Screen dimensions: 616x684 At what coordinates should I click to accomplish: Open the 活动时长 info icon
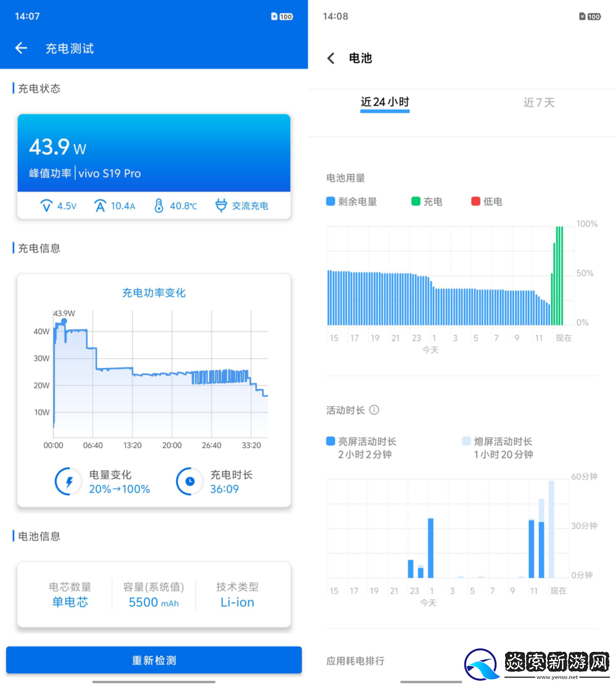point(375,410)
